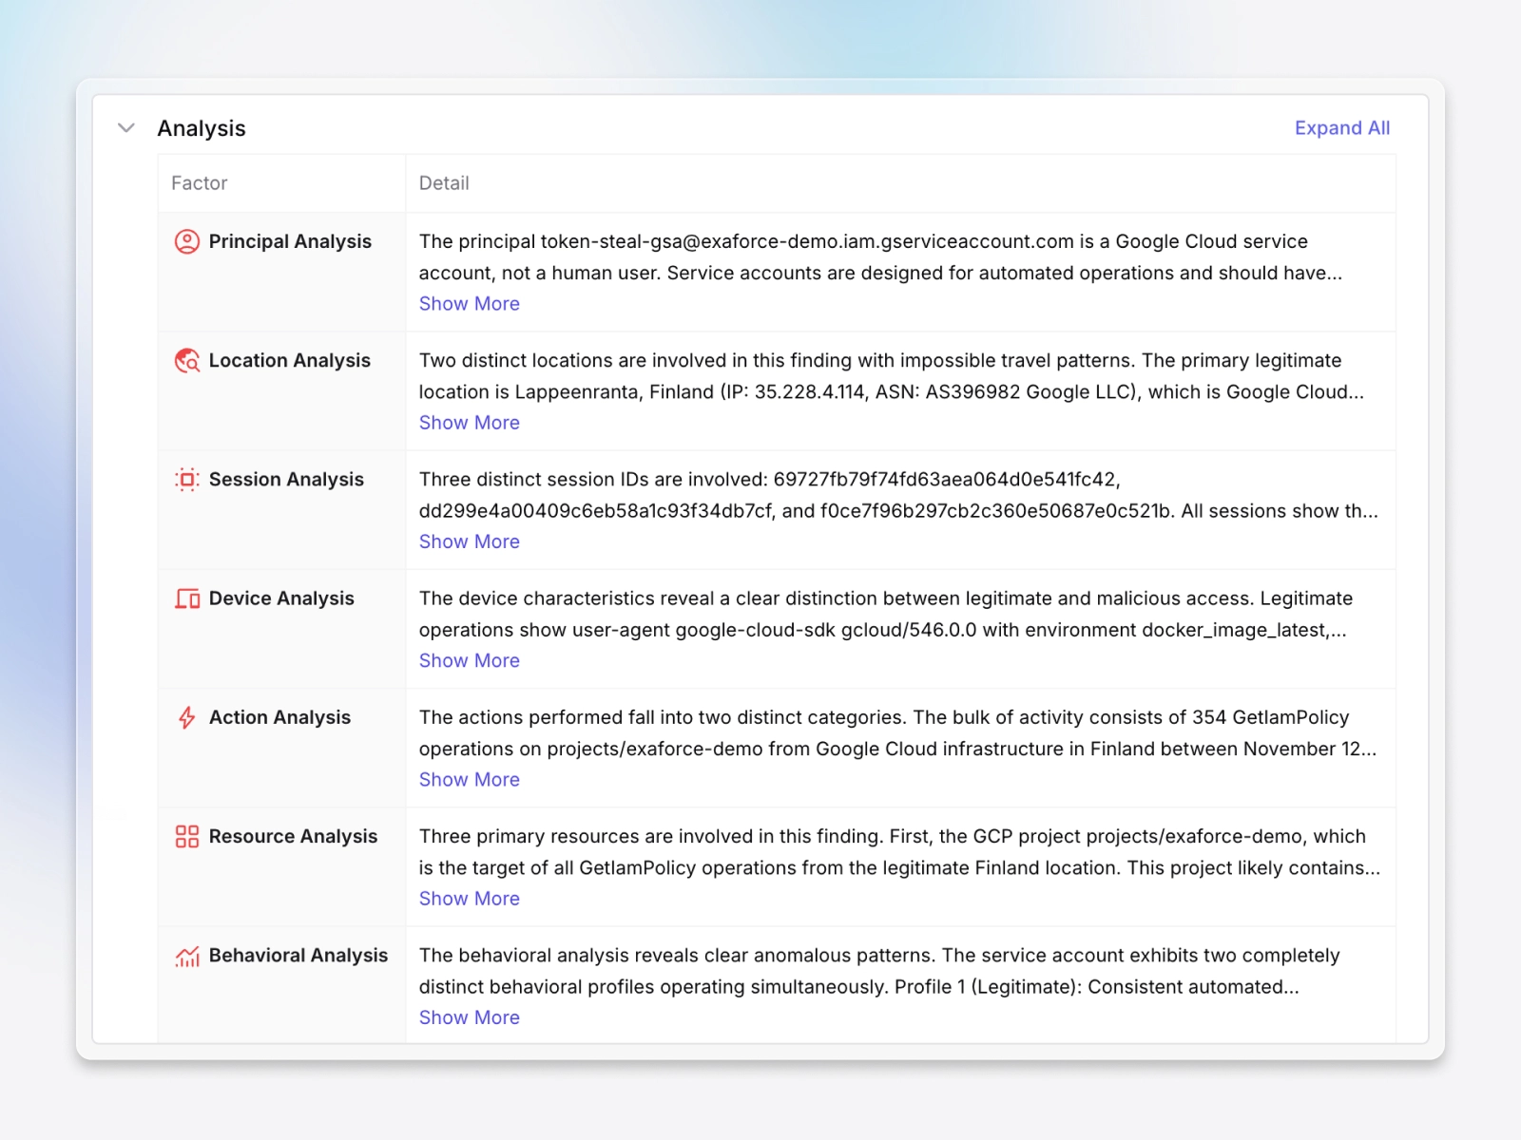Show more of Principal Analysis detail
The width and height of the screenshot is (1521, 1140).
[470, 304]
